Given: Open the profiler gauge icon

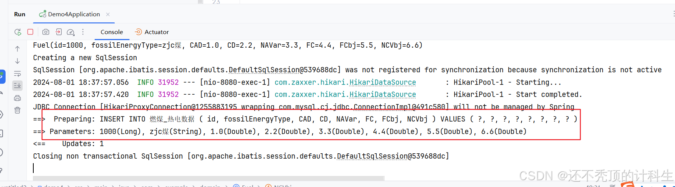Looking at the screenshot, I should click(71, 32).
